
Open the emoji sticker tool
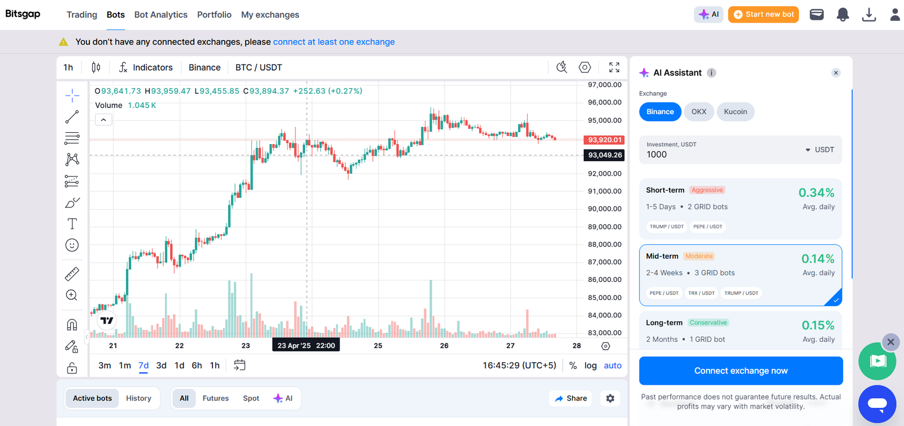[72, 245]
